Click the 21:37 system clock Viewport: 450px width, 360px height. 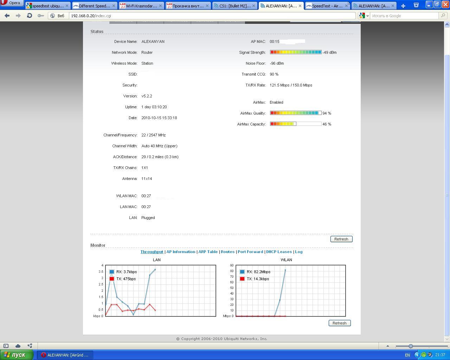440,355
